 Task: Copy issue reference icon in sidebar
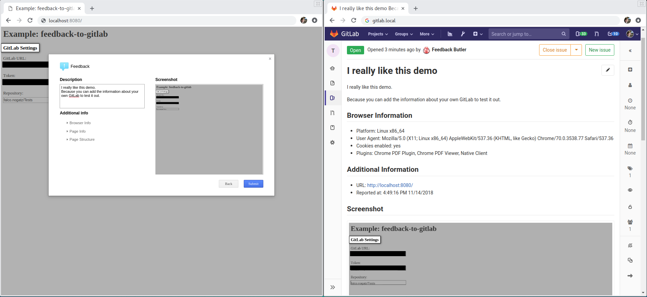[630, 260]
